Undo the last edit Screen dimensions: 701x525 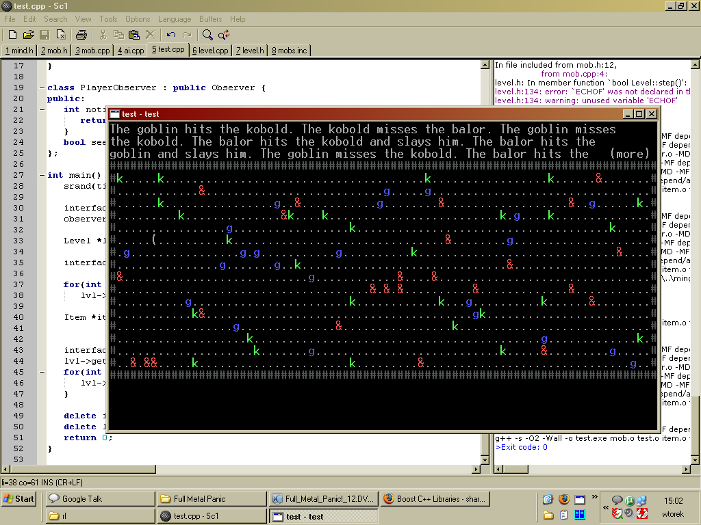[x=170, y=34]
